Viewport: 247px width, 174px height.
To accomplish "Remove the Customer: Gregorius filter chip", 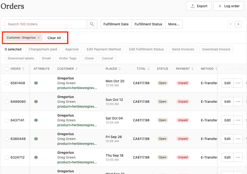I will click(39, 38).
